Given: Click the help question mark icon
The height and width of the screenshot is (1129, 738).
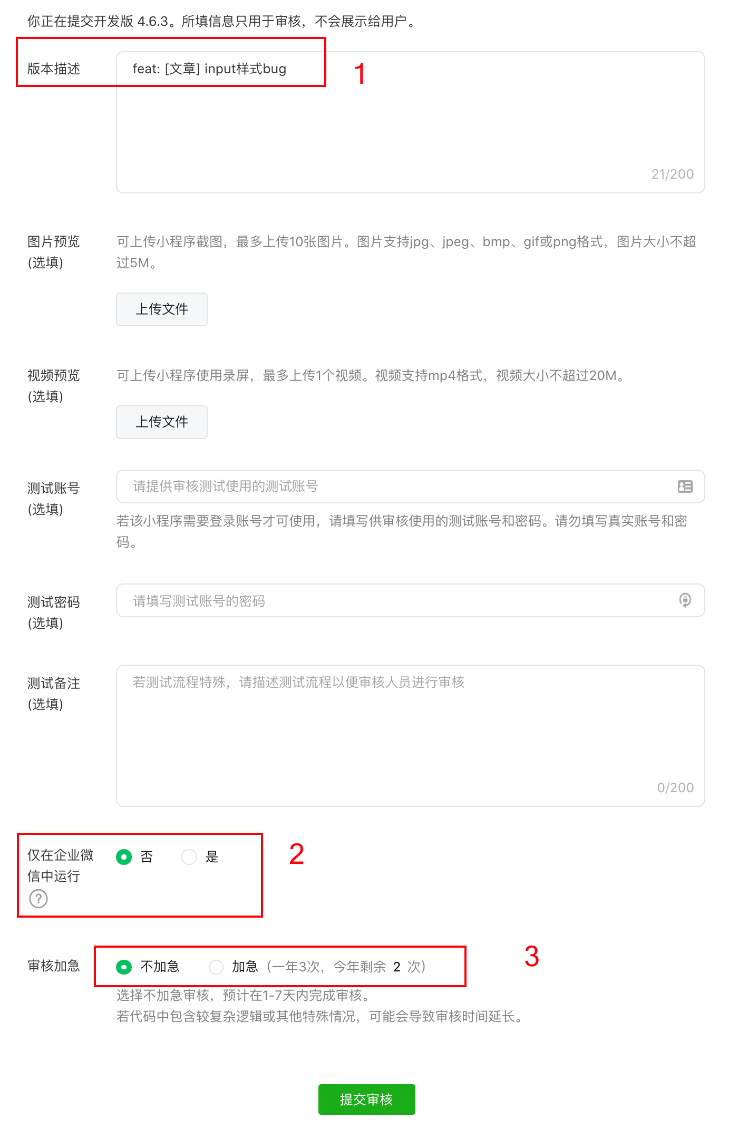Looking at the screenshot, I should [x=38, y=899].
